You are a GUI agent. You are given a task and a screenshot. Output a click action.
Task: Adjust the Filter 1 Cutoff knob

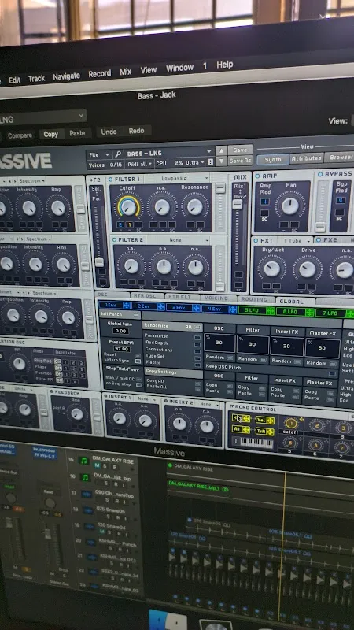[x=128, y=206]
